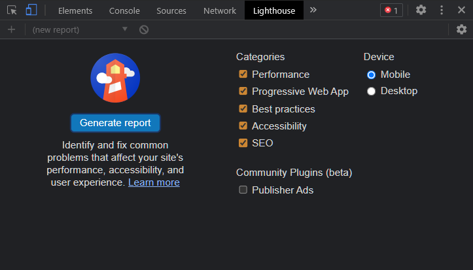Switch to the Console tab

click(x=124, y=10)
